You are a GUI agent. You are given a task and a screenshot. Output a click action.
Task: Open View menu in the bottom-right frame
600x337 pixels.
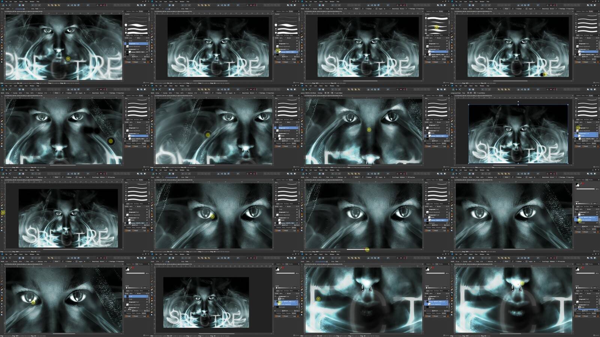tap(476, 254)
